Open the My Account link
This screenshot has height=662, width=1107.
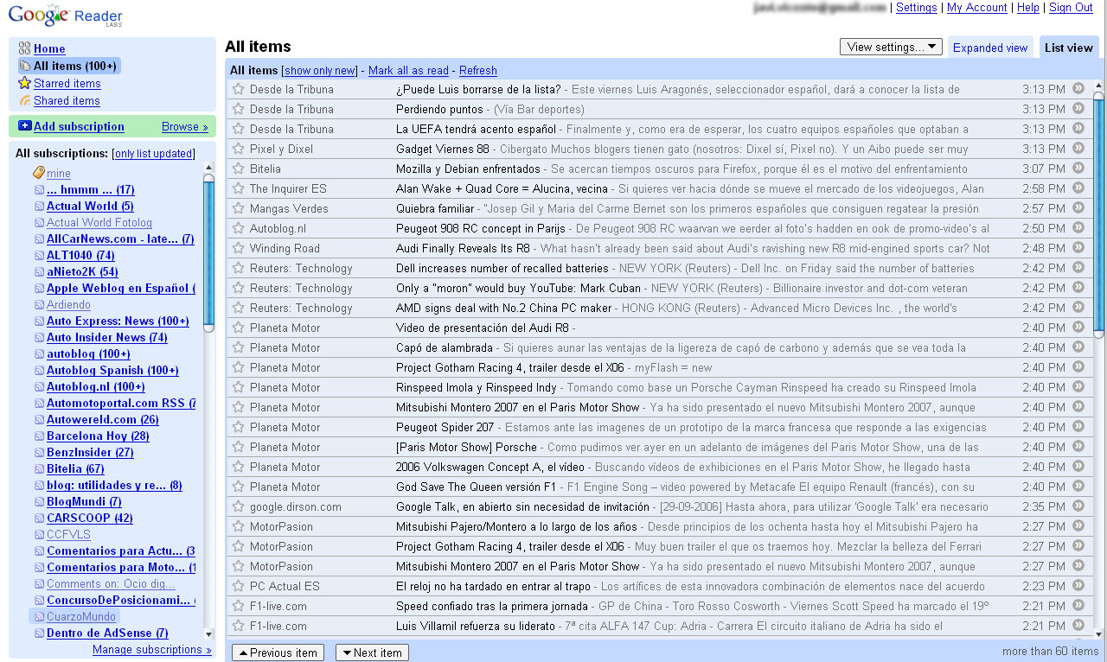click(x=977, y=8)
